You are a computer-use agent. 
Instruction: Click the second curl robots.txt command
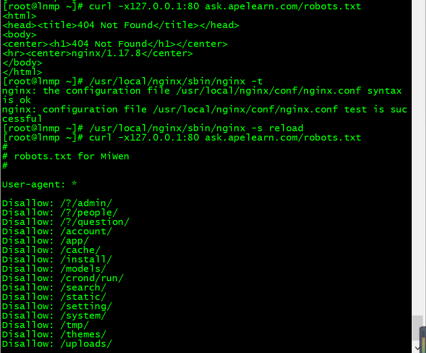[x=182, y=137]
